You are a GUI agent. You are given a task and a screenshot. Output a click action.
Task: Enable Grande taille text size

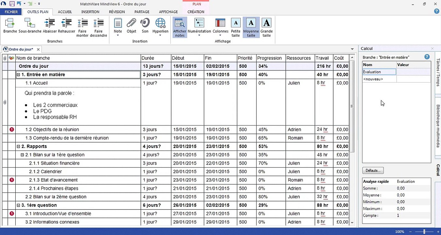pos(267,27)
